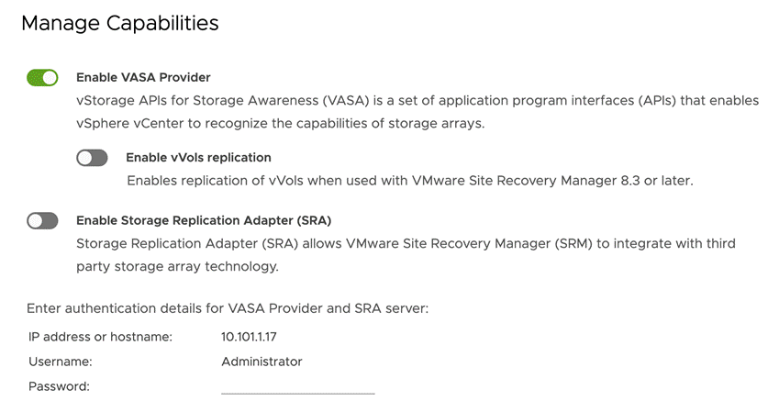Viewport: 768px width, 412px height.
Task: Click the description line starting "vStorage APIs for Storage Awareness"
Action: [x=417, y=100]
